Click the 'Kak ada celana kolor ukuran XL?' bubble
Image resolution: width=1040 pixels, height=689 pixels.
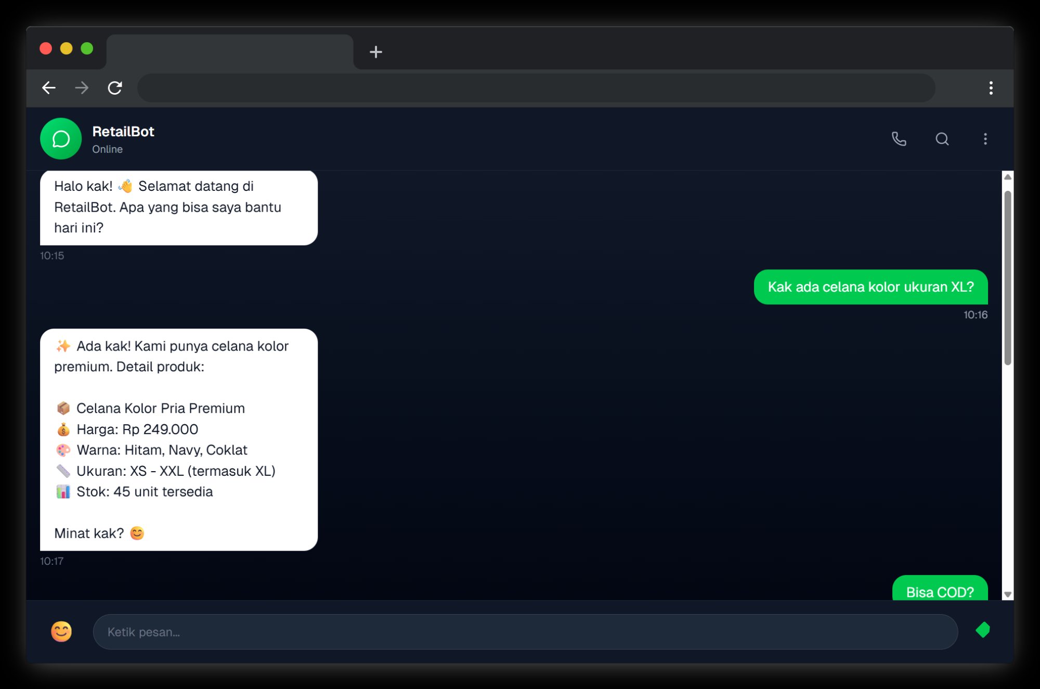pyautogui.click(x=870, y=287)
